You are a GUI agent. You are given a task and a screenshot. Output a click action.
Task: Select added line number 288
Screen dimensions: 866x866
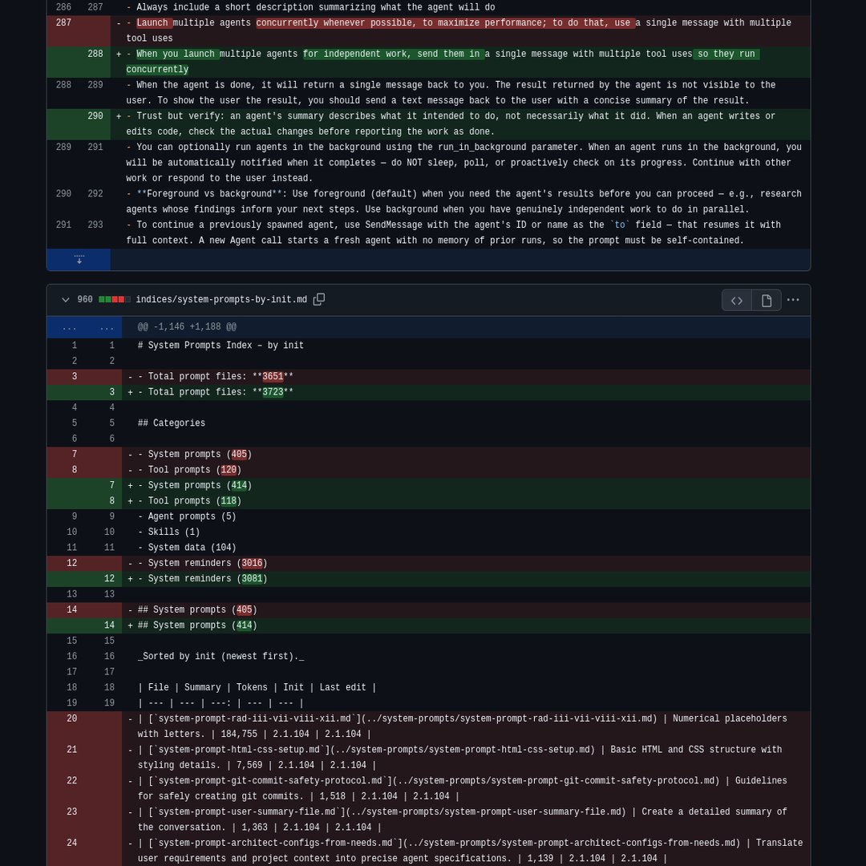95,54
